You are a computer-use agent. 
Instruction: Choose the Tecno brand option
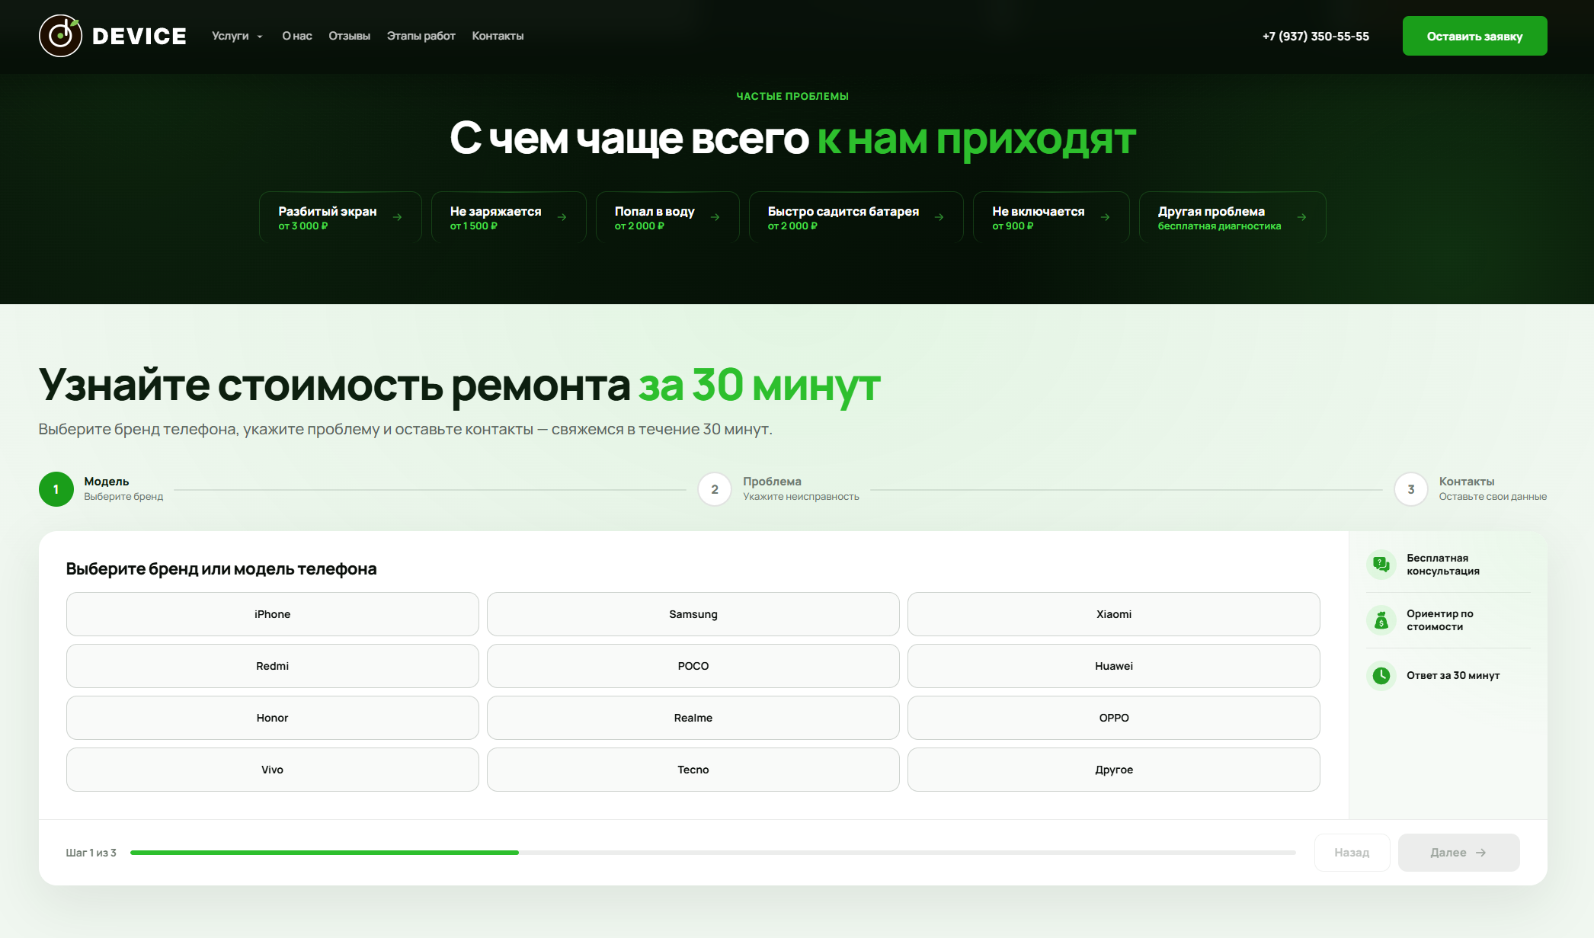point(693,770)
